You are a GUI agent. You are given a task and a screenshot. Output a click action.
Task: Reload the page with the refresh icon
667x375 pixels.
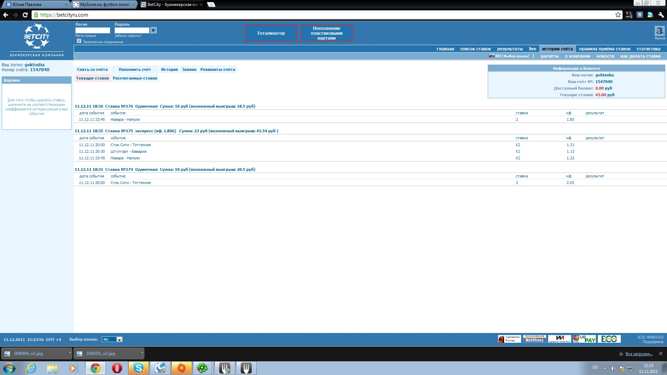coord(25,15)
